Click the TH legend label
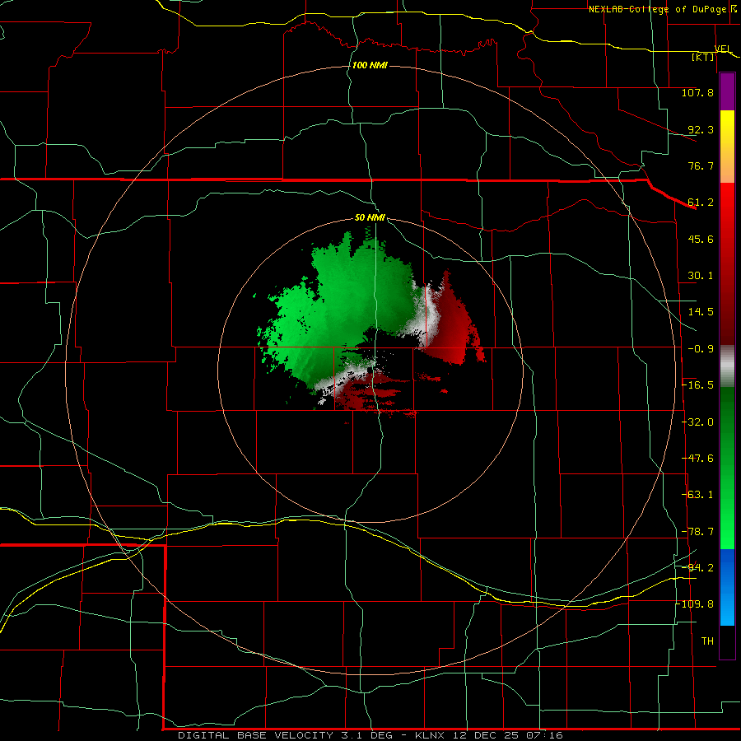The image size is (741, 741). tap(707, 641)
